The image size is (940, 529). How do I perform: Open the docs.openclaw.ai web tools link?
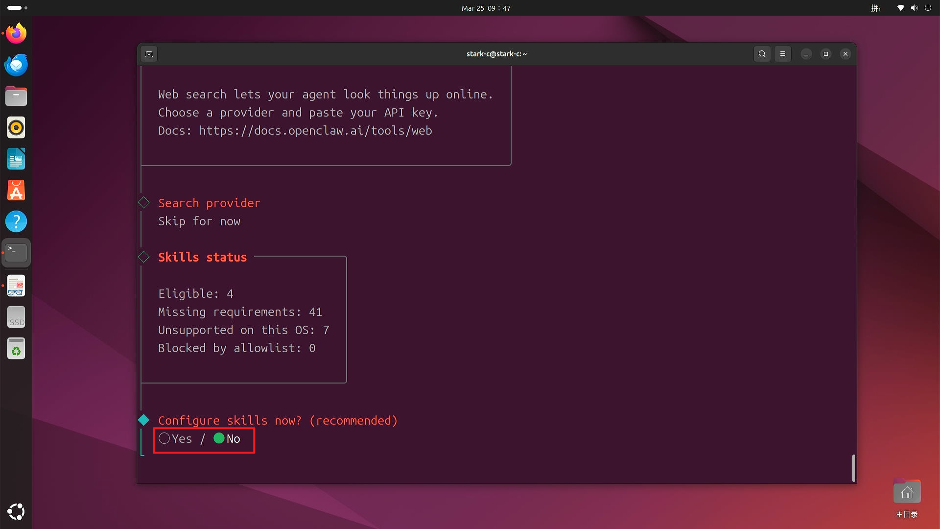coord(315,131)
